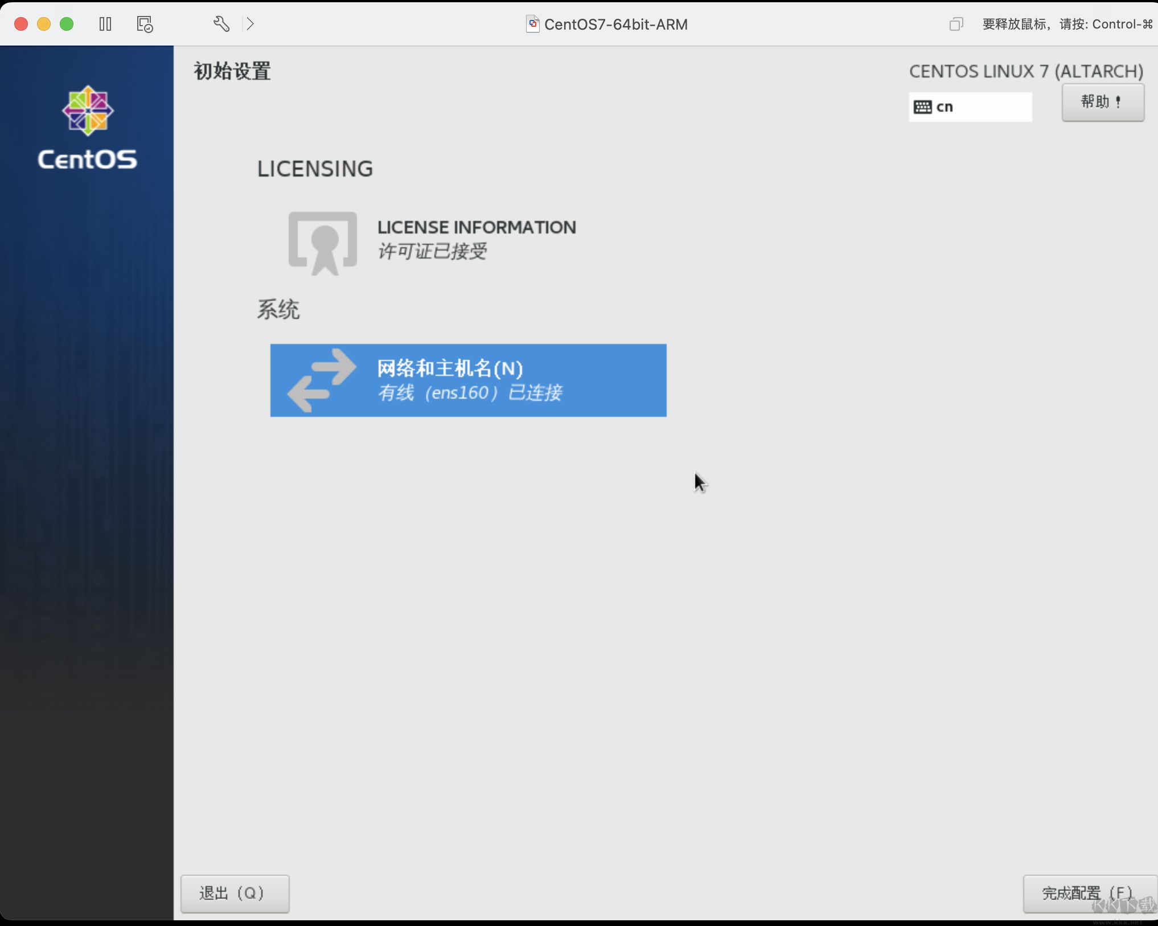Click the network arrows icon

(322, 380)
